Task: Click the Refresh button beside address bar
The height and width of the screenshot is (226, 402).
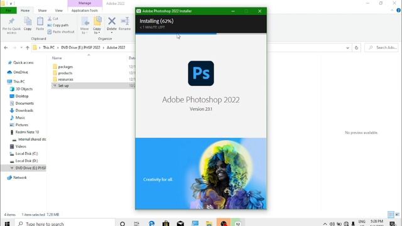Action: (356, 48)
